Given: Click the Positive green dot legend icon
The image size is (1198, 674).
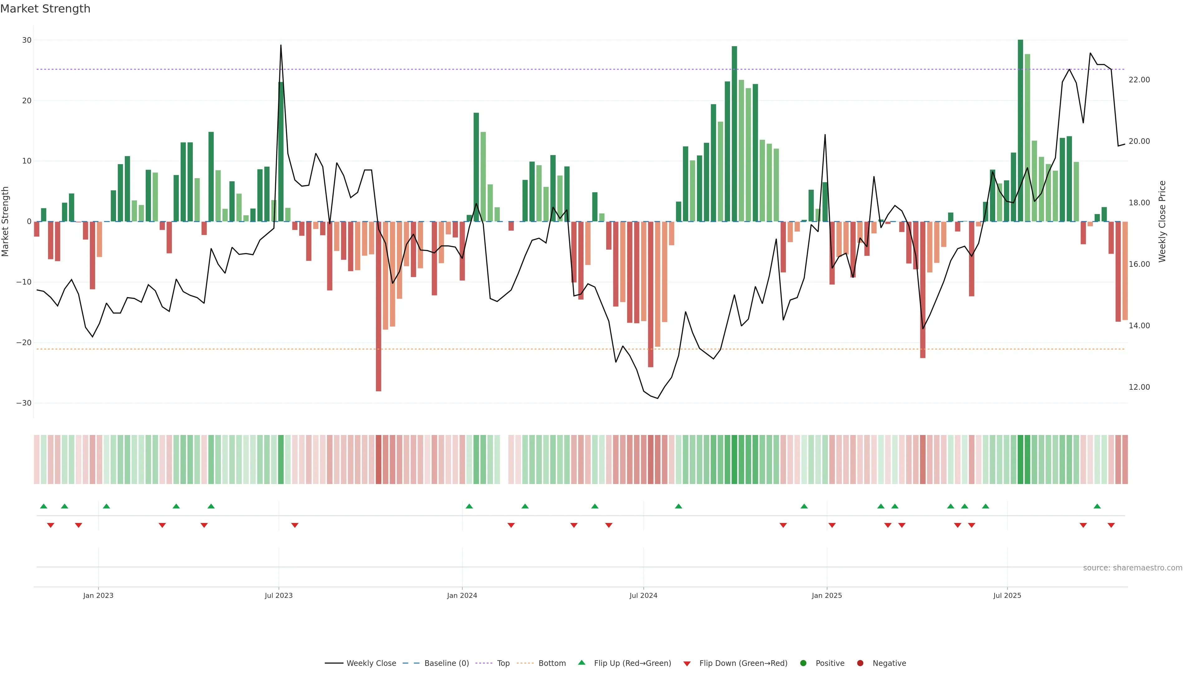Looking at the screenshot, I should (x=803, y=663).
